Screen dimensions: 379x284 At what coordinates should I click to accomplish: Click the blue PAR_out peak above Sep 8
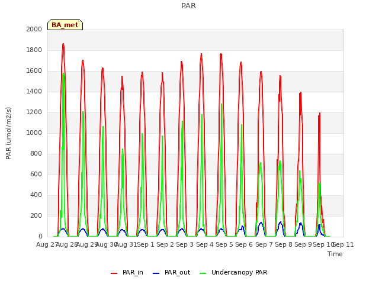click(280, 222)
